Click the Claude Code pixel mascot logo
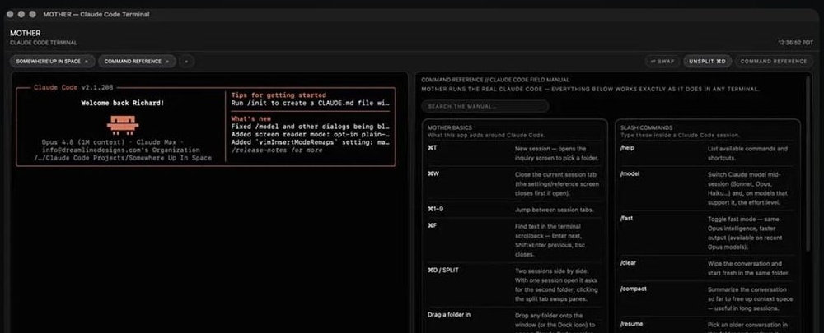824x333 pixels. point(123,125)
